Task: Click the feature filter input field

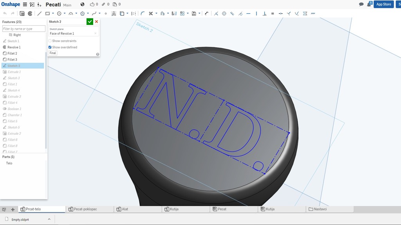Action: tap(23, 29)
